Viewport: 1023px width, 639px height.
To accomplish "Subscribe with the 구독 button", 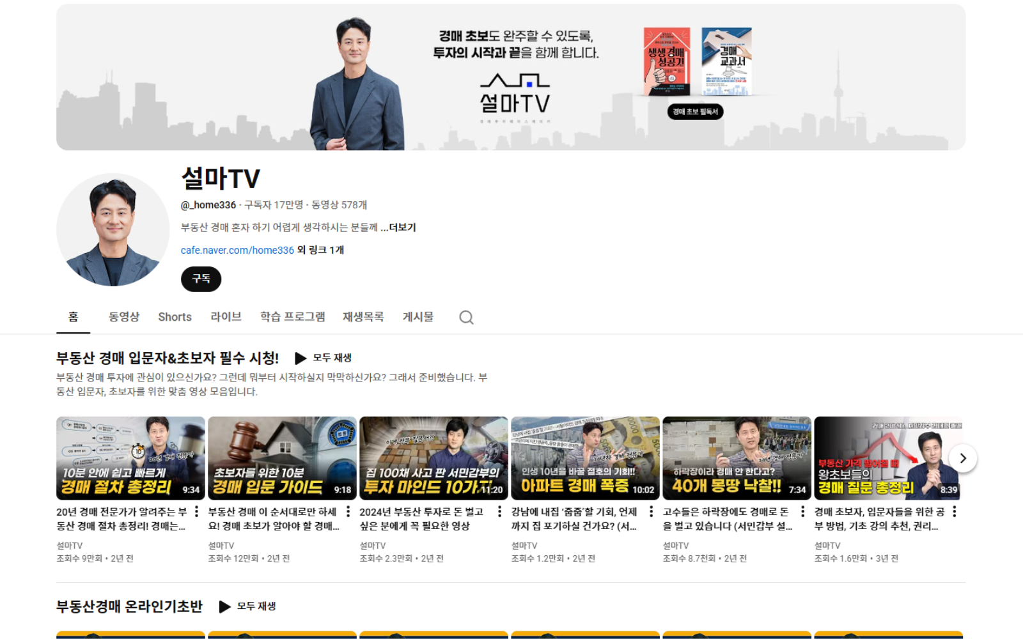I will tap(201, 279).
